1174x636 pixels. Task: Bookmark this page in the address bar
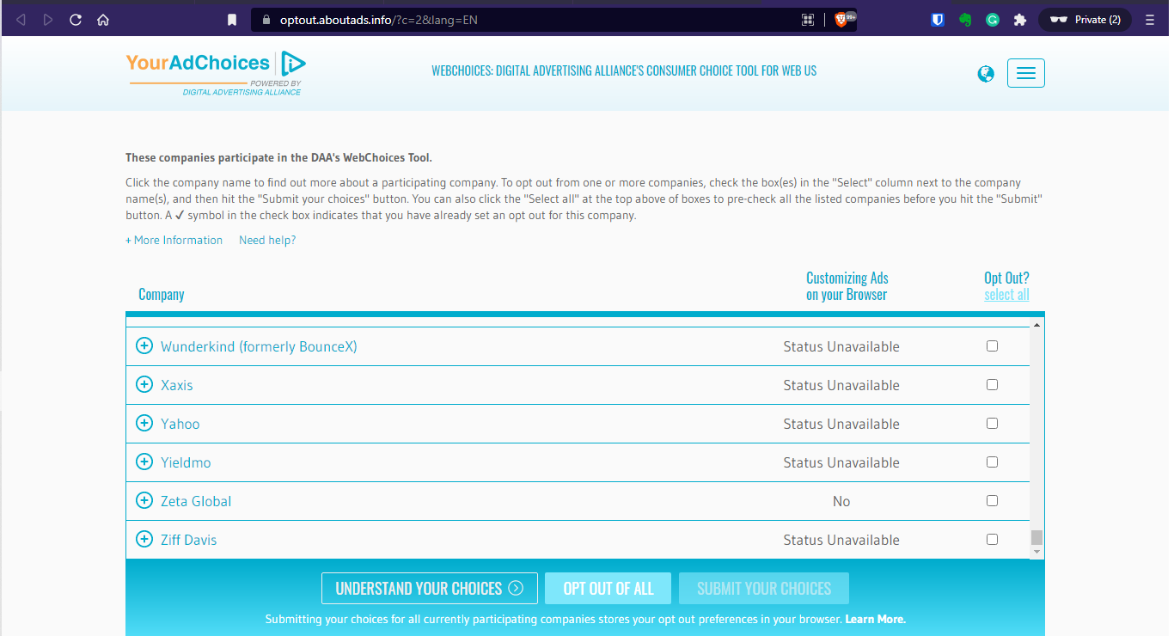[231, 20]
